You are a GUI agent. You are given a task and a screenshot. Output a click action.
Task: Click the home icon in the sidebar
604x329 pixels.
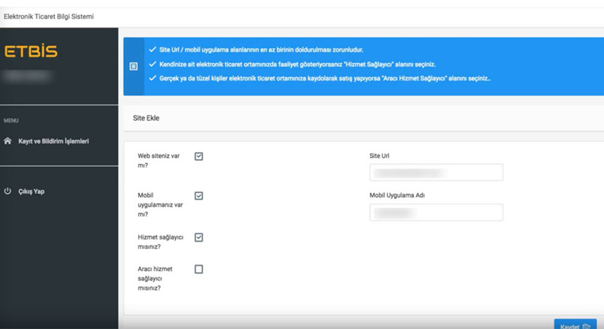tap(8, 141)
